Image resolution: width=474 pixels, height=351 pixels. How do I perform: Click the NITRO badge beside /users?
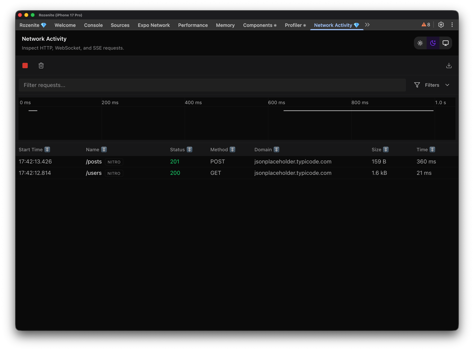[x=114, y=173]
